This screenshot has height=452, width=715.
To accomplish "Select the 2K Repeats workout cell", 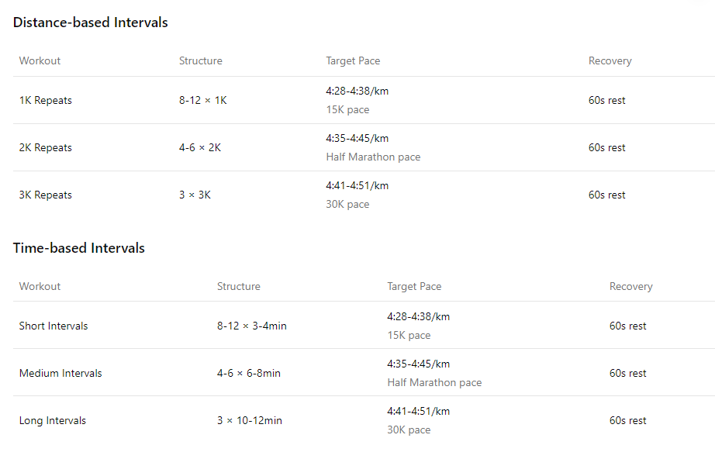I will 46,148.
